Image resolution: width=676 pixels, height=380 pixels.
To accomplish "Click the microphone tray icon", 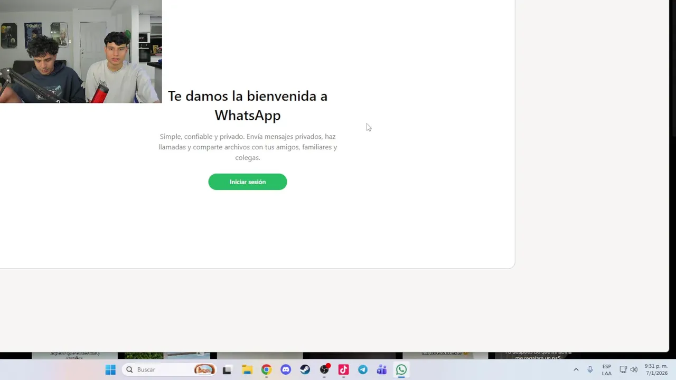I will coord(590,369).
